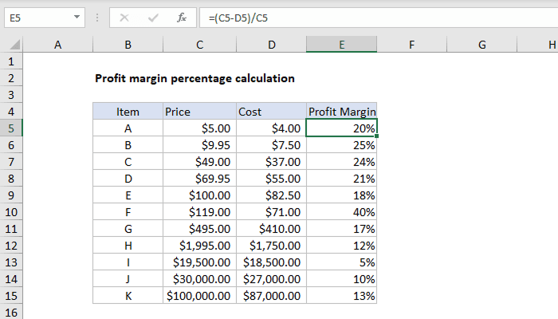This screenshot has height=319, width=558.
Task: Select row 10 header
Action: click(x=11, y=212)
